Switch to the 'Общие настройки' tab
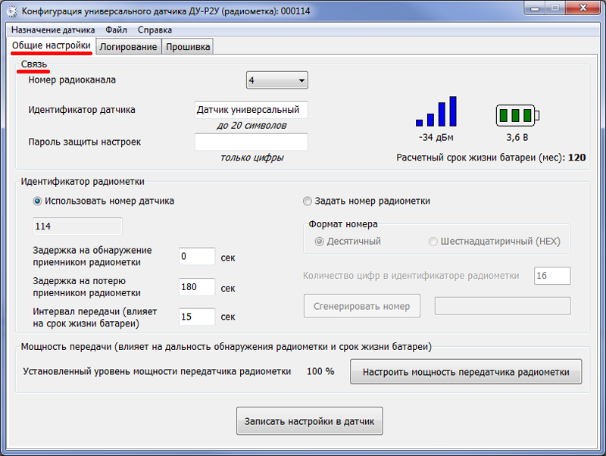This screenshot has width=606, height=456. (51, 45)
